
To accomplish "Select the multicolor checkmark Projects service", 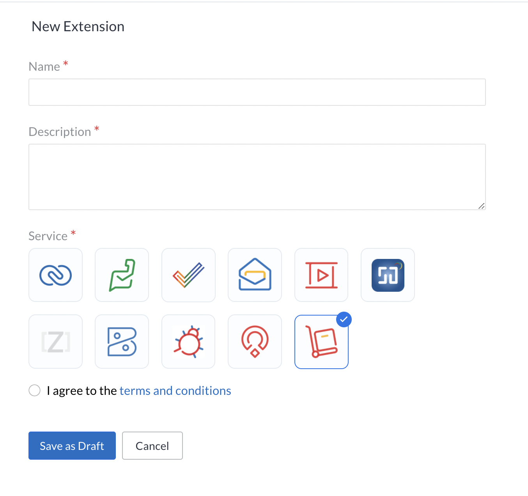I will [x=188, y=275].
